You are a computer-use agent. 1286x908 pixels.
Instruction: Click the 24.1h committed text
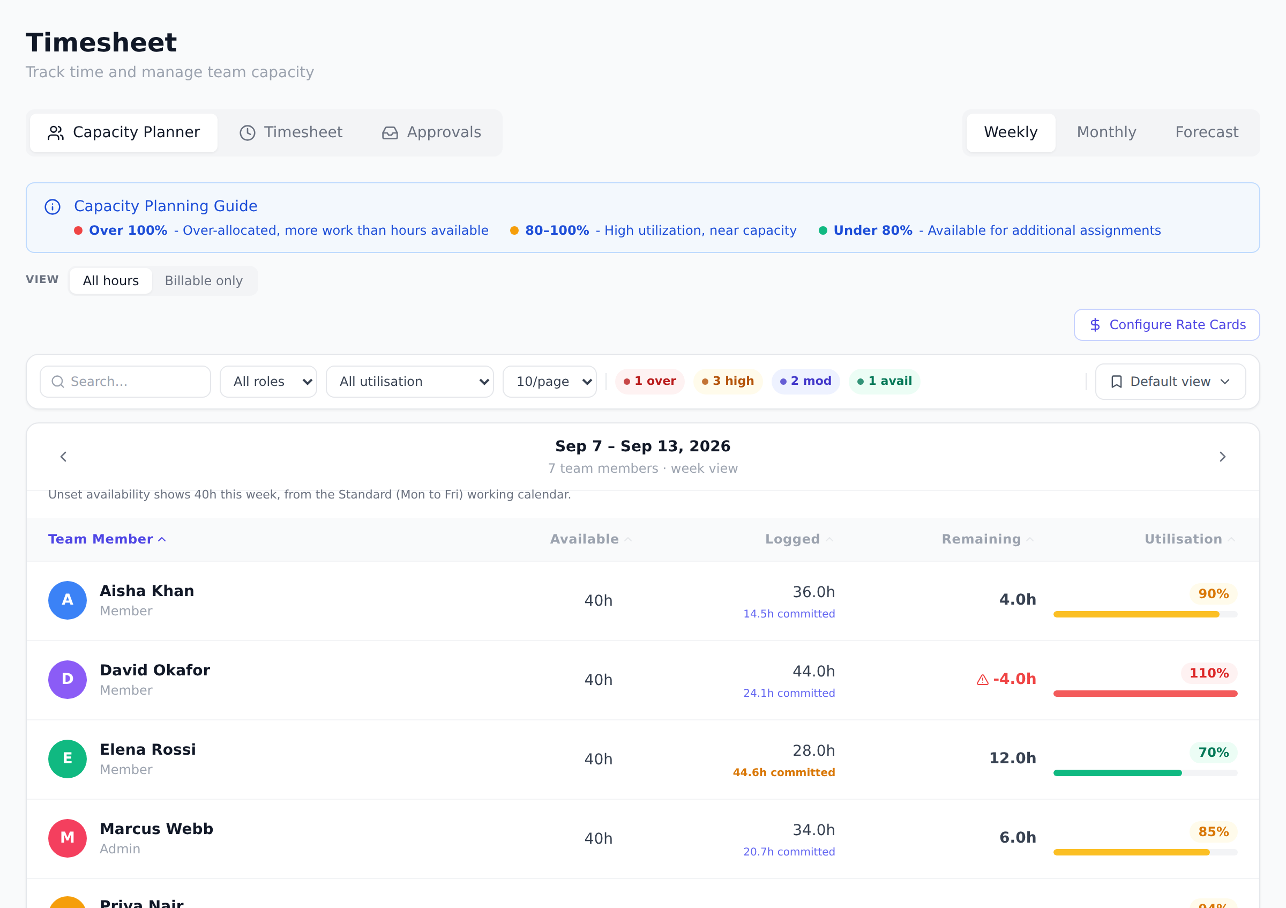(x=789, y=694)
